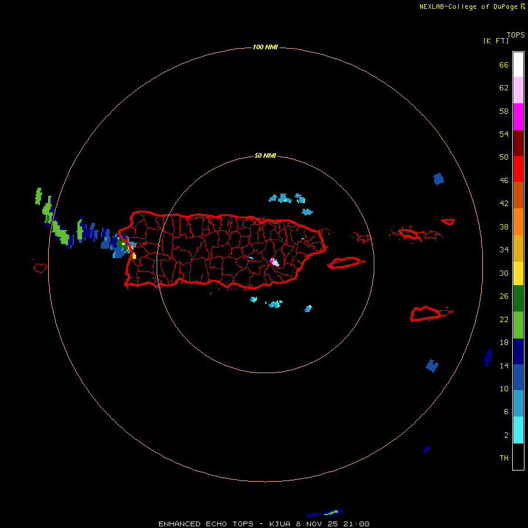The image size is (528, 528).
Task: Pick the bright orange legend swatch
Action: (x=518, y=222)
